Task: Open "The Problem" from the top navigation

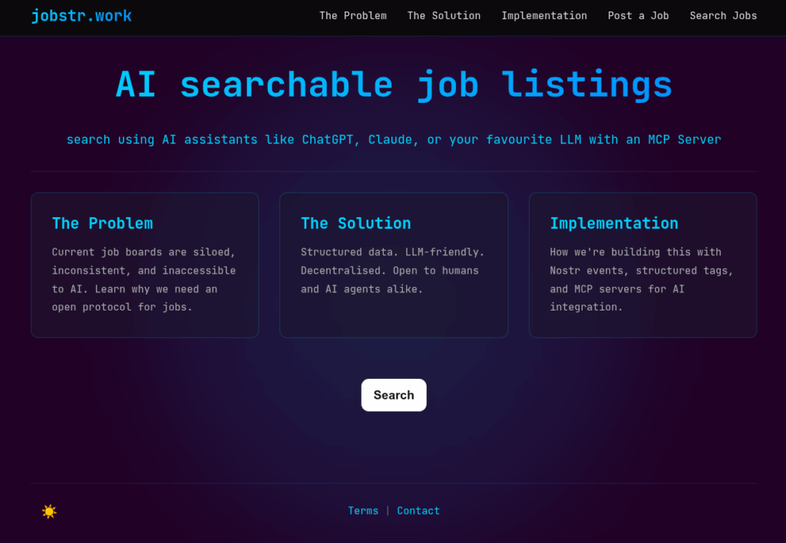Action: 353,15
